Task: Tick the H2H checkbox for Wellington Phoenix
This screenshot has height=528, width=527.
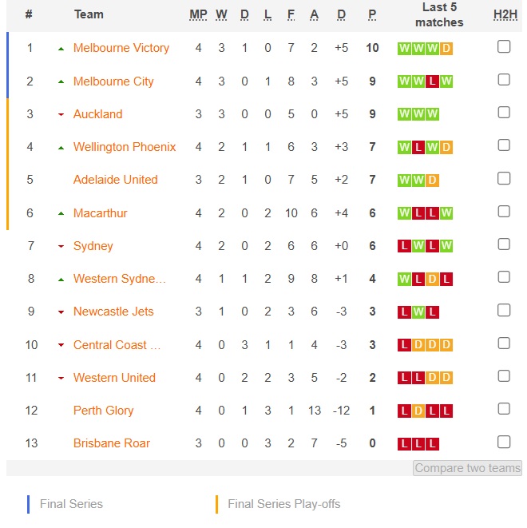Action: coord(503,145)
